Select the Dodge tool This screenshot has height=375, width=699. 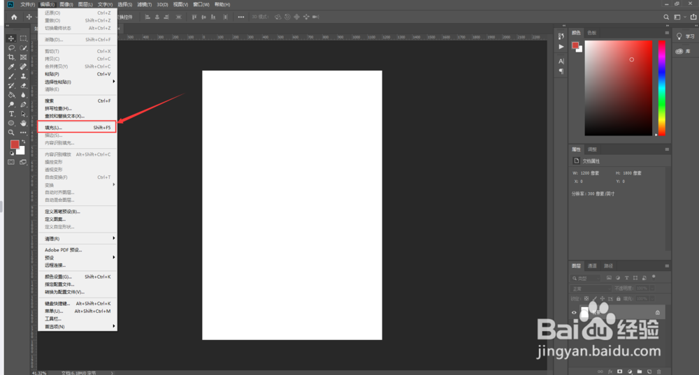[11, 105]
